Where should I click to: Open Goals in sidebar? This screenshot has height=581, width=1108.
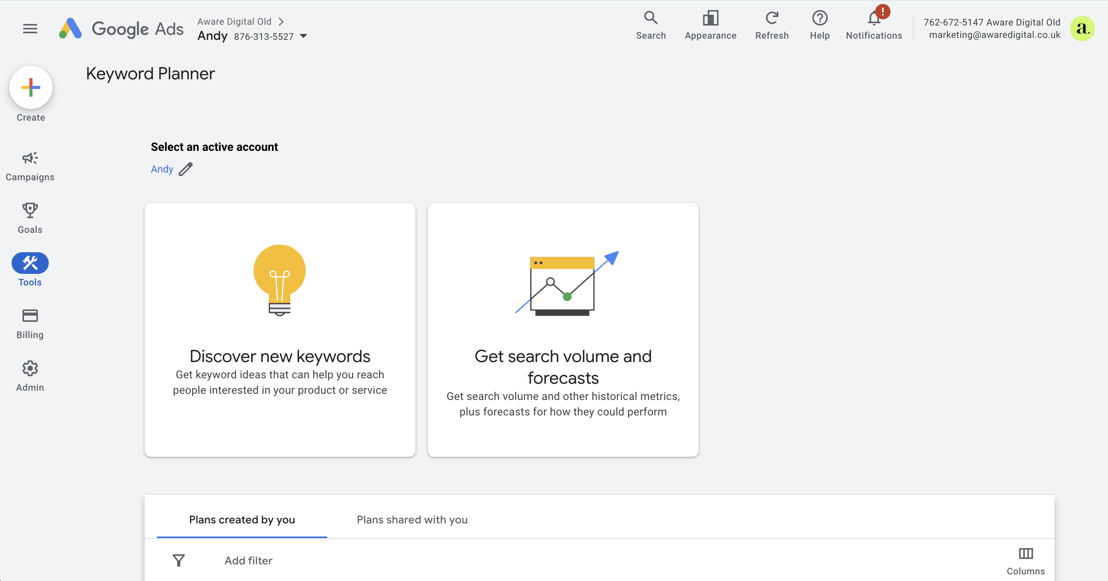point(30,219)
